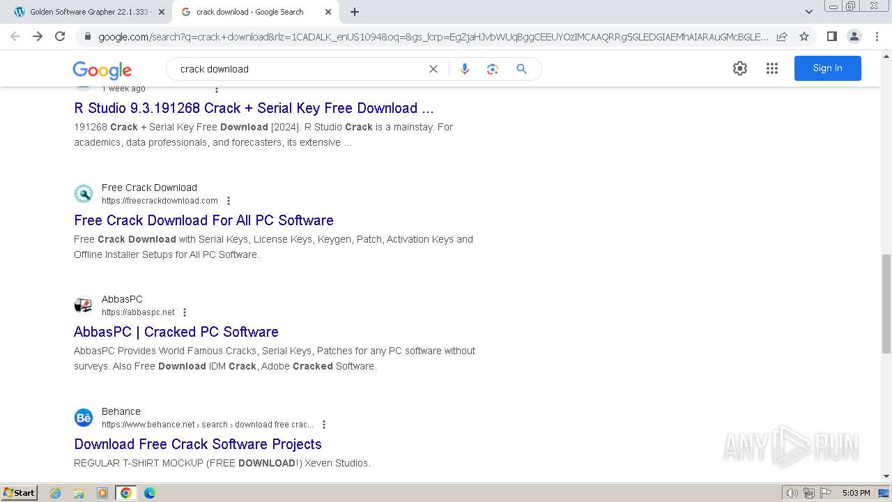This screenshot has width=892, height=502.
Task: Click the 5:03 PM clock
Action: click(856, 493)
